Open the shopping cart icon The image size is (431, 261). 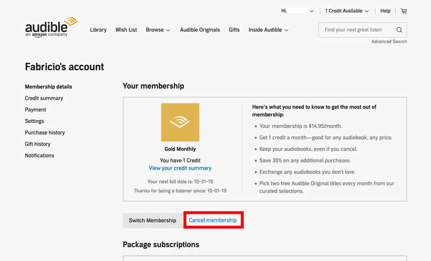pos(404,11)
